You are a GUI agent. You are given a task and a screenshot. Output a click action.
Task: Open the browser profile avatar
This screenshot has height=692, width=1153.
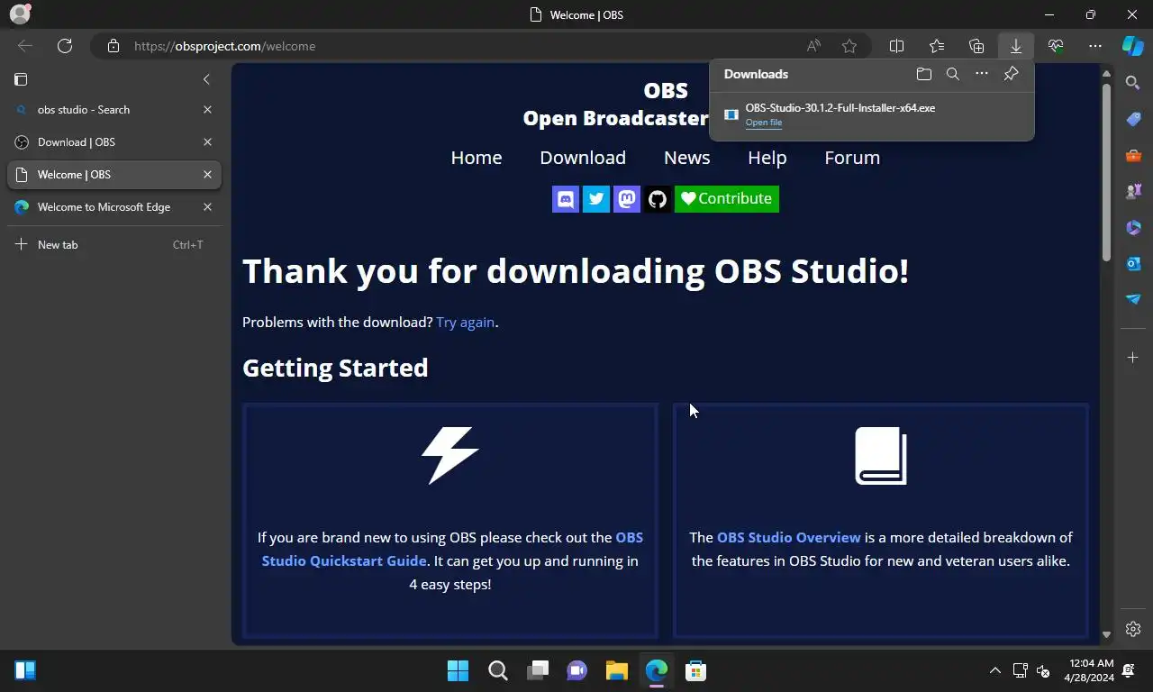[20, 14]
